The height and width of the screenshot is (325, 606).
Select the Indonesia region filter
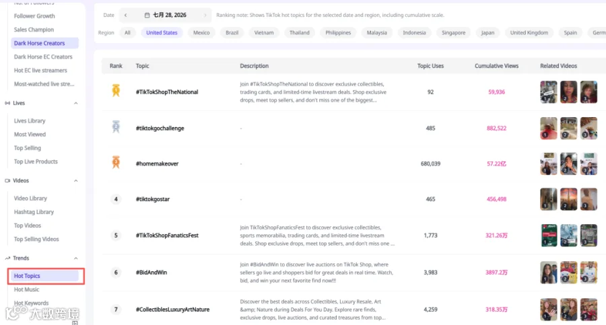[414, 33]
